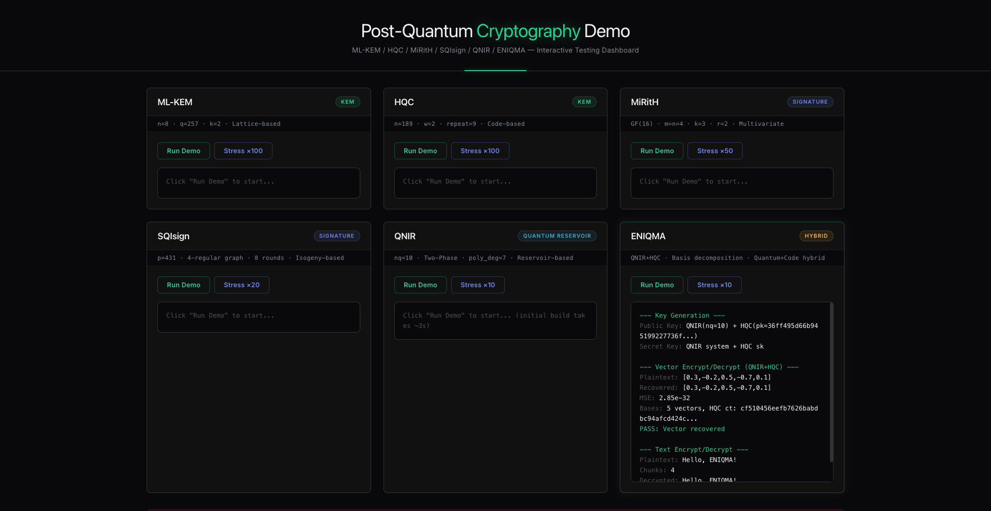Trigger SQIsign Stress ×20 test

coord(242,285)
